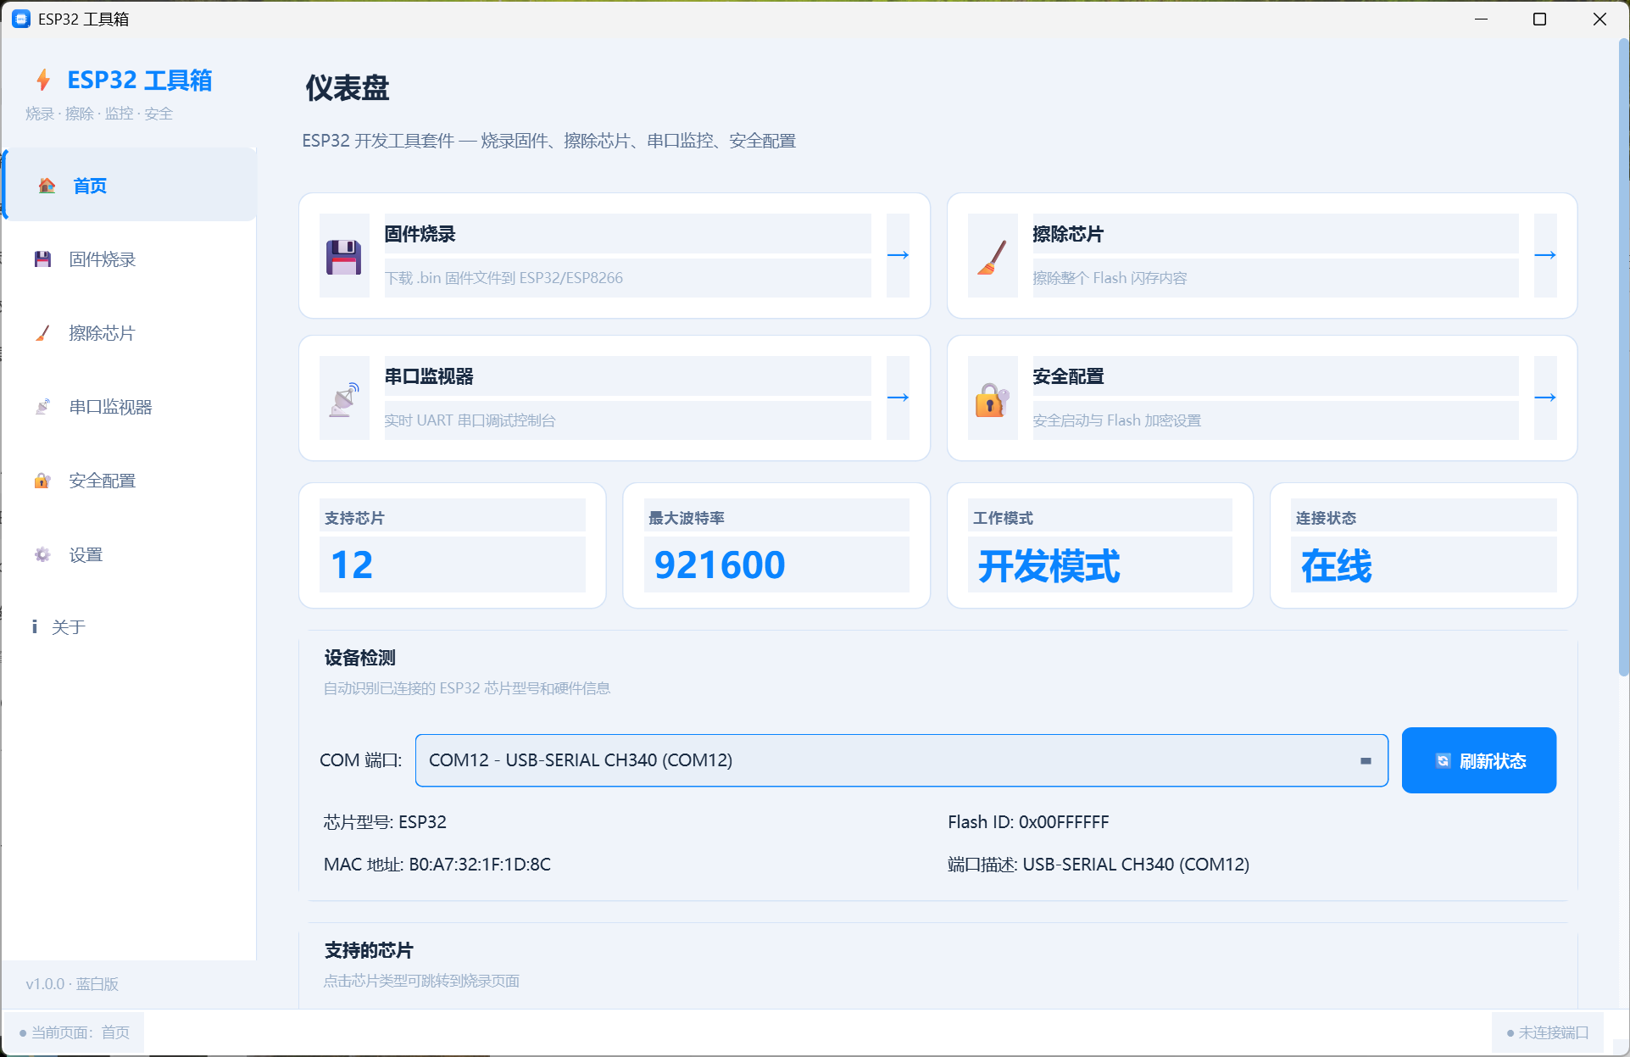The width and height of the screenshot is (1630, 1057).
Task: Click the arrow on 串口监视器 card
Action: [x=898, y=398]
